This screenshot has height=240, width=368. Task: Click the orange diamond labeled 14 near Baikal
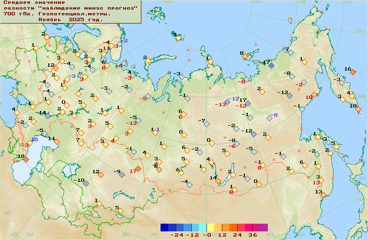point(218,181)
